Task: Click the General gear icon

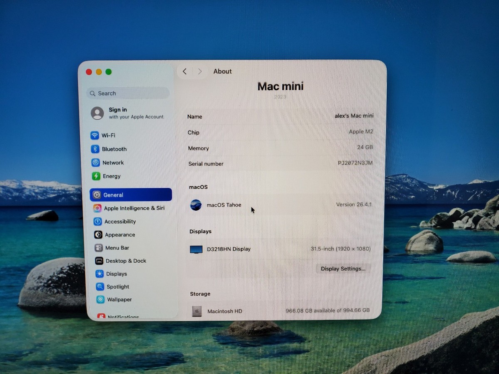Action: (96, 195)
